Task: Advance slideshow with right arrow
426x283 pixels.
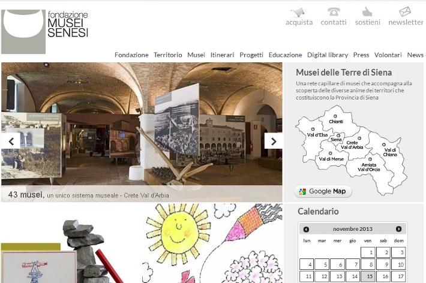Action: tap(273, 141)
